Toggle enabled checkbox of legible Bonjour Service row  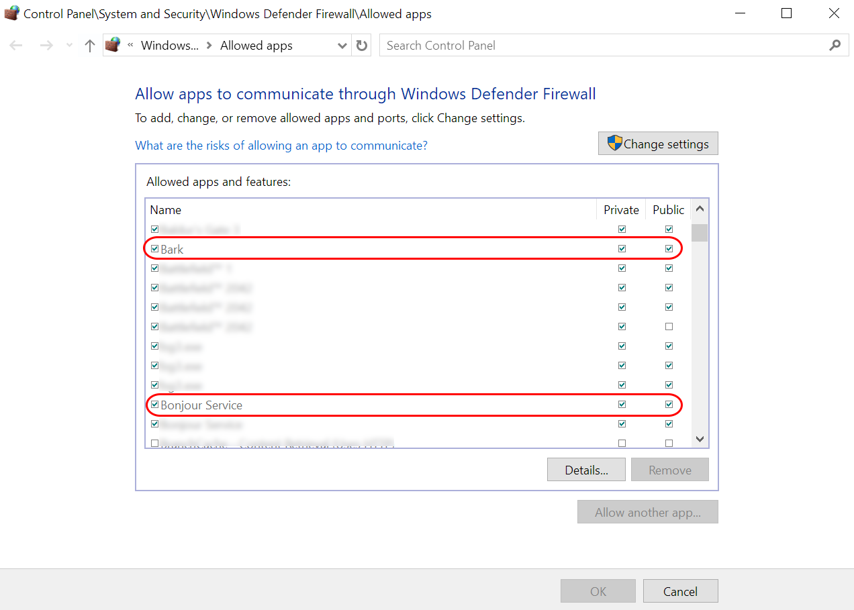(x=155, y=405)
